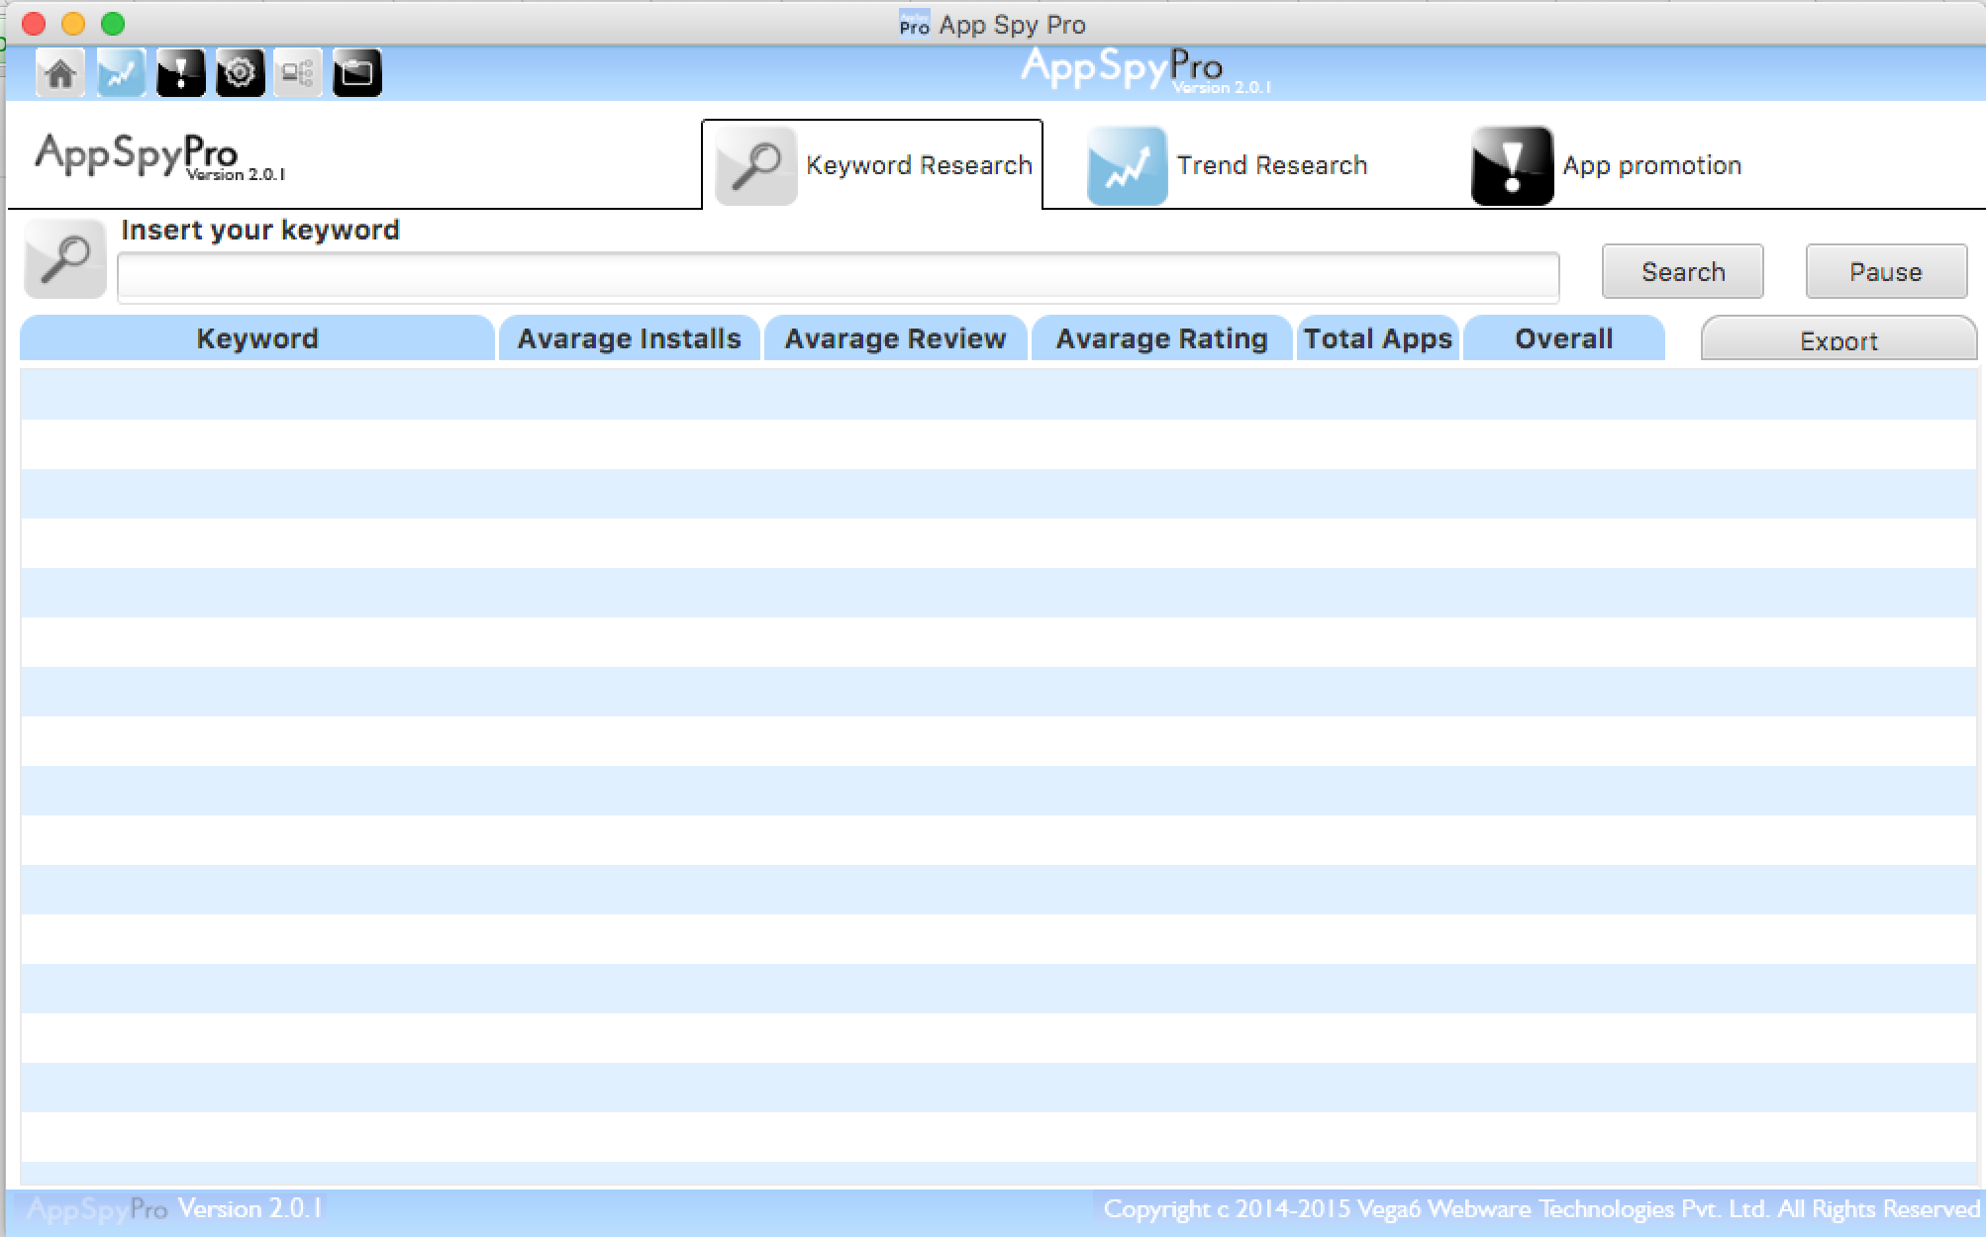Sort by the Avarage Rating column header
Image resolution: width=1986 pixels, height=1237 pixels.
click(1162, 338)
